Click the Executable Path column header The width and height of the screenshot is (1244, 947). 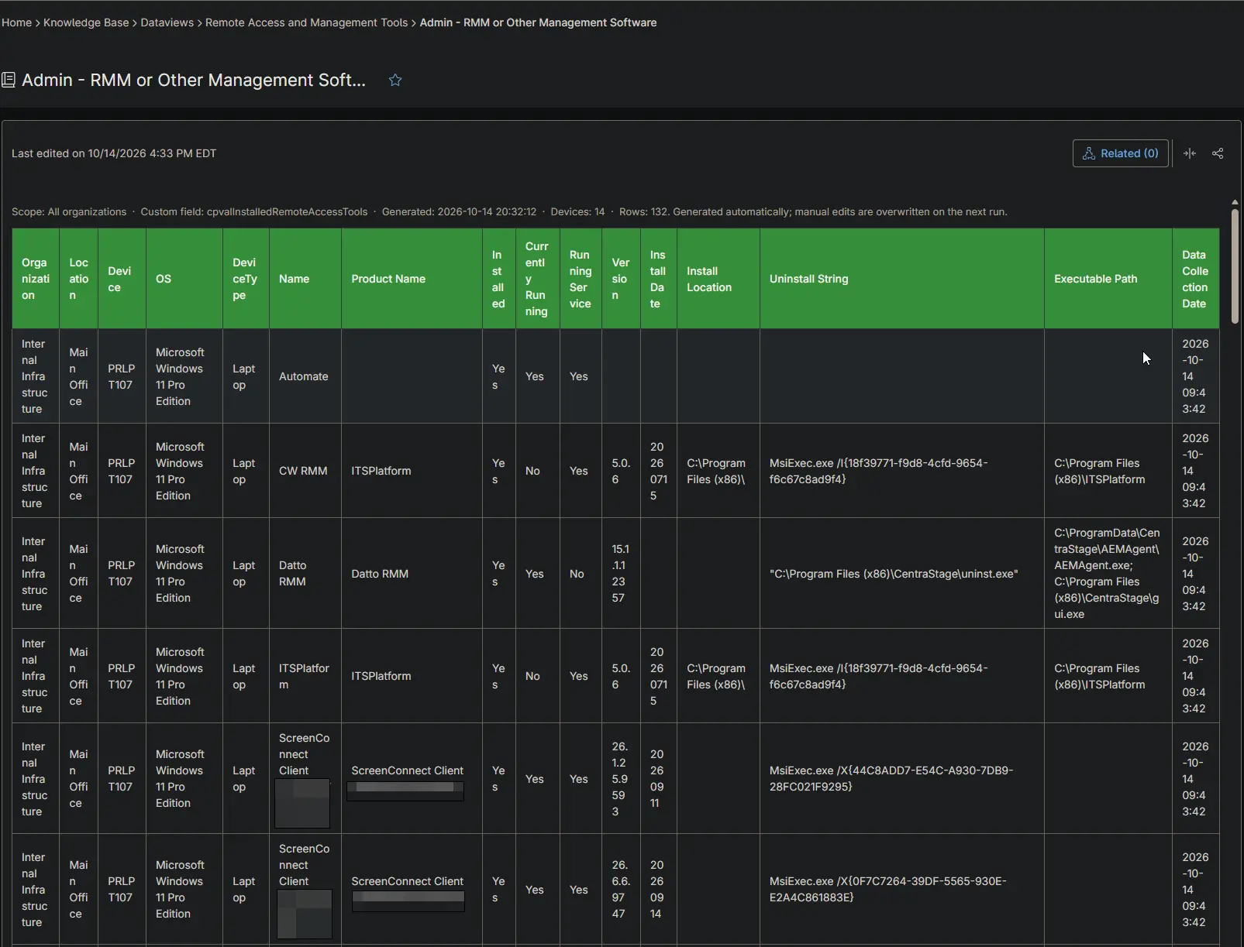(1108, 279)
